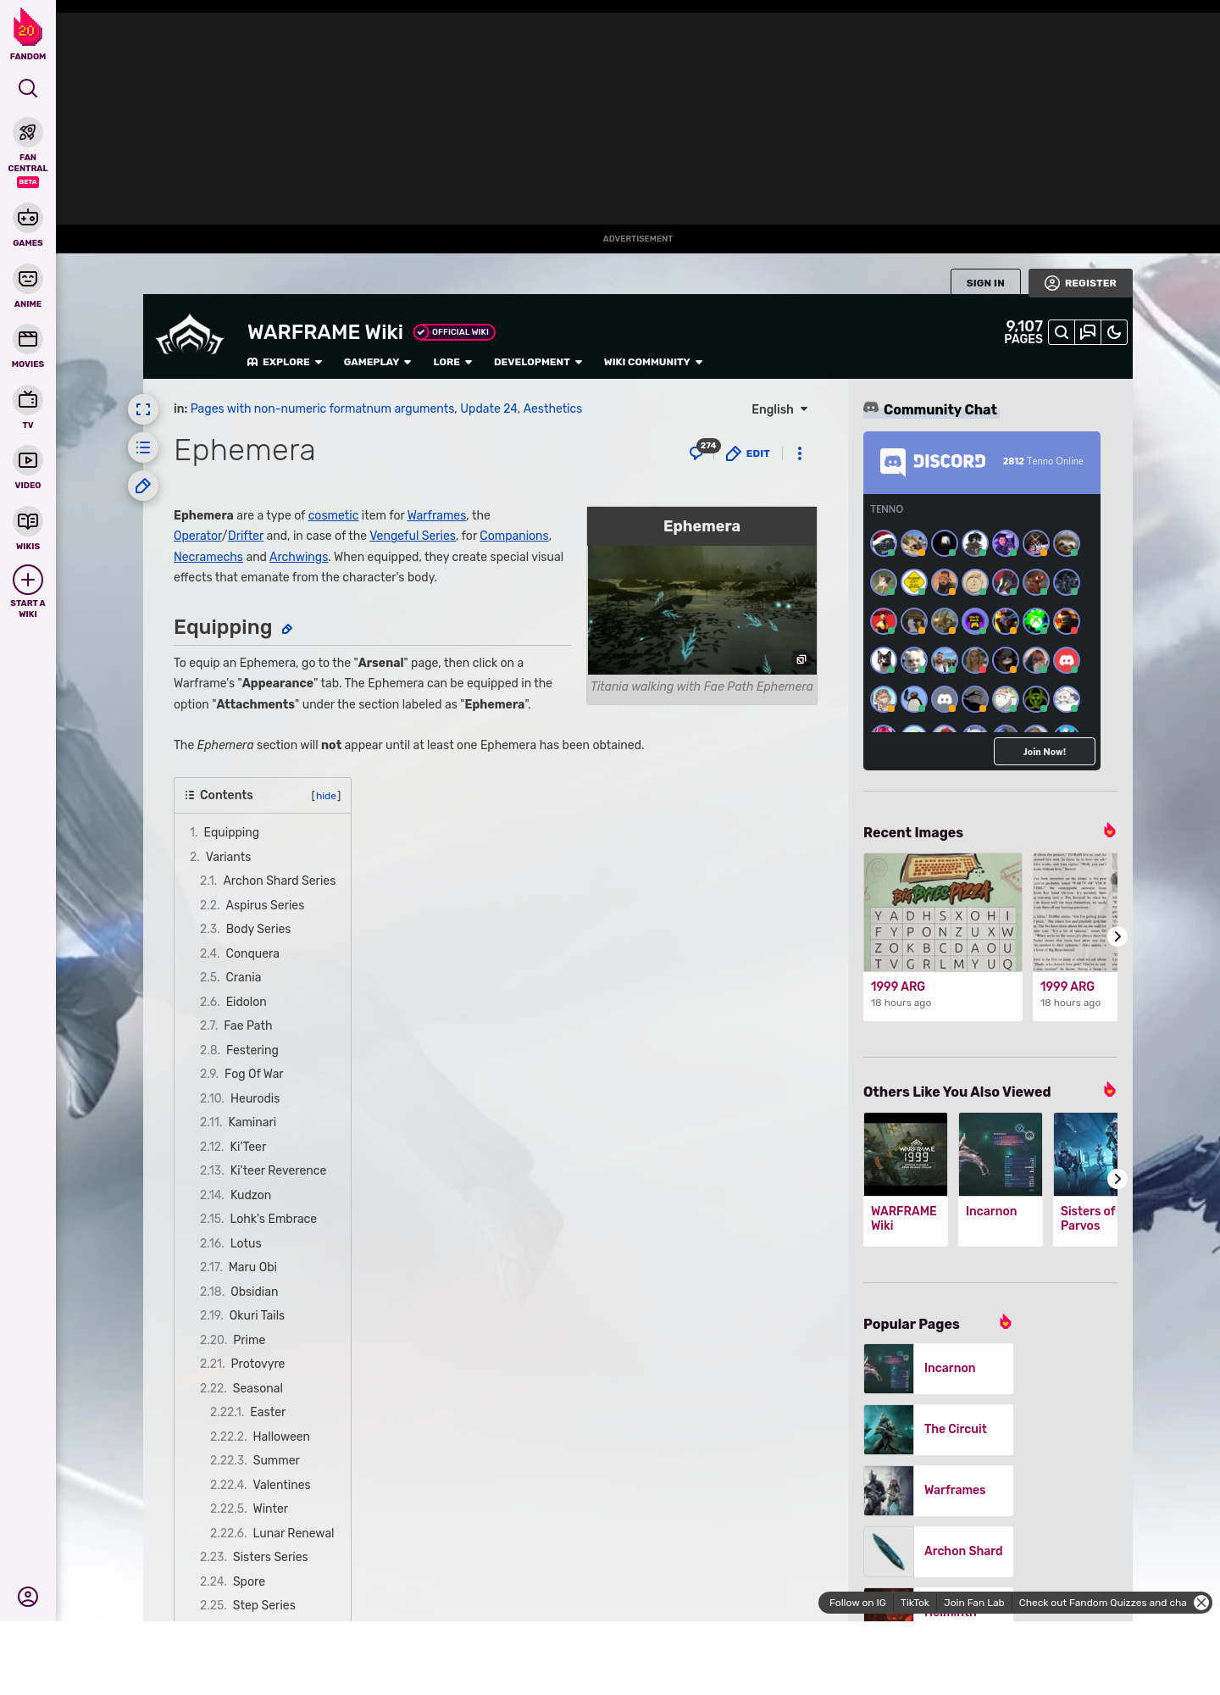Jump to Archon Shard Series in Contents

click(279, 881)
